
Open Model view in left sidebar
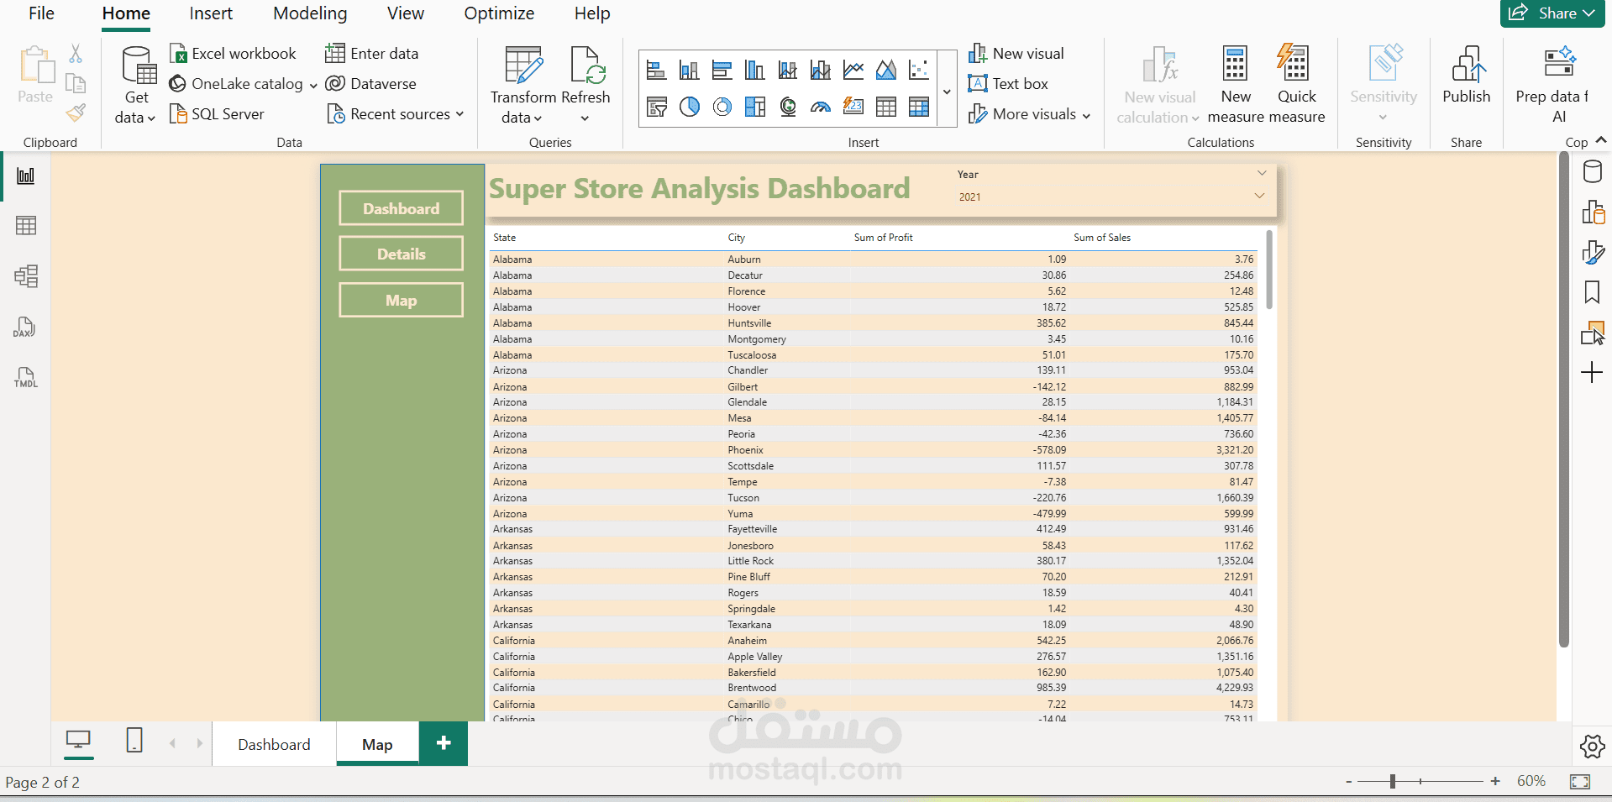[26, 276]
